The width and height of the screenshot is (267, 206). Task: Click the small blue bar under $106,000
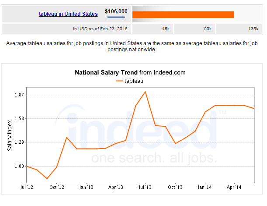(x=116, y=18)
